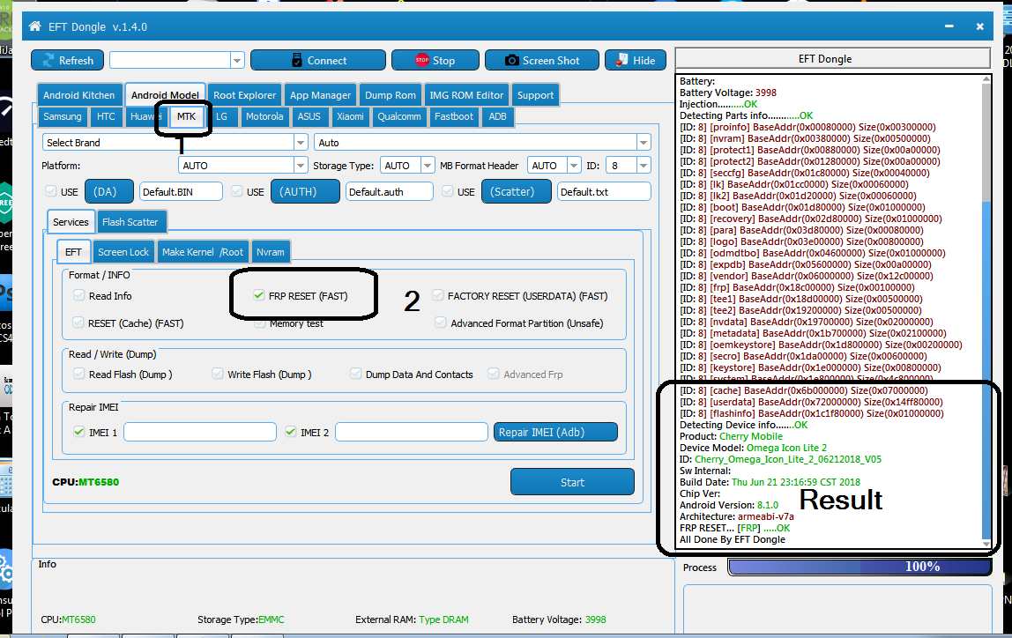
Task: Click the Default.BIN field
Action: click(x=181, y=191)
